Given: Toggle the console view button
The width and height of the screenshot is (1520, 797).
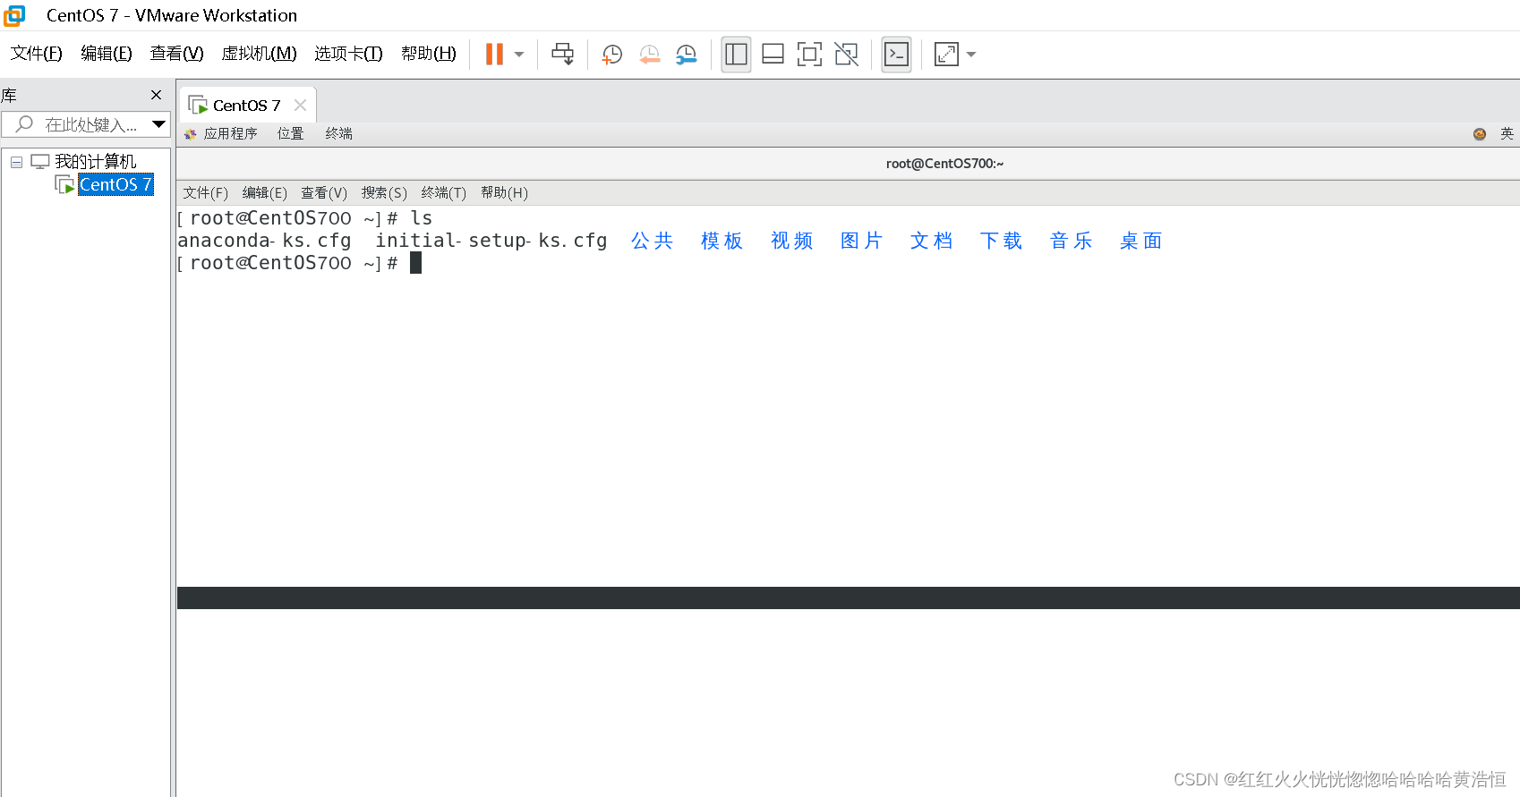Looking at the screenshot, I should [x=896, y=55].
